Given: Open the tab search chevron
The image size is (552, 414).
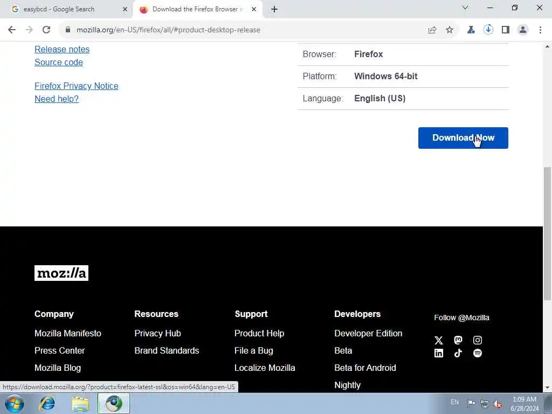Looking at the screenshot, I should [x=465, y=8].
